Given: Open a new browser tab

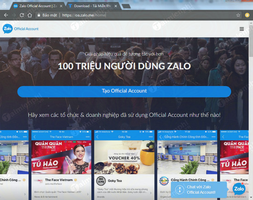Looking at the screenshot, I should coord(126,6).
